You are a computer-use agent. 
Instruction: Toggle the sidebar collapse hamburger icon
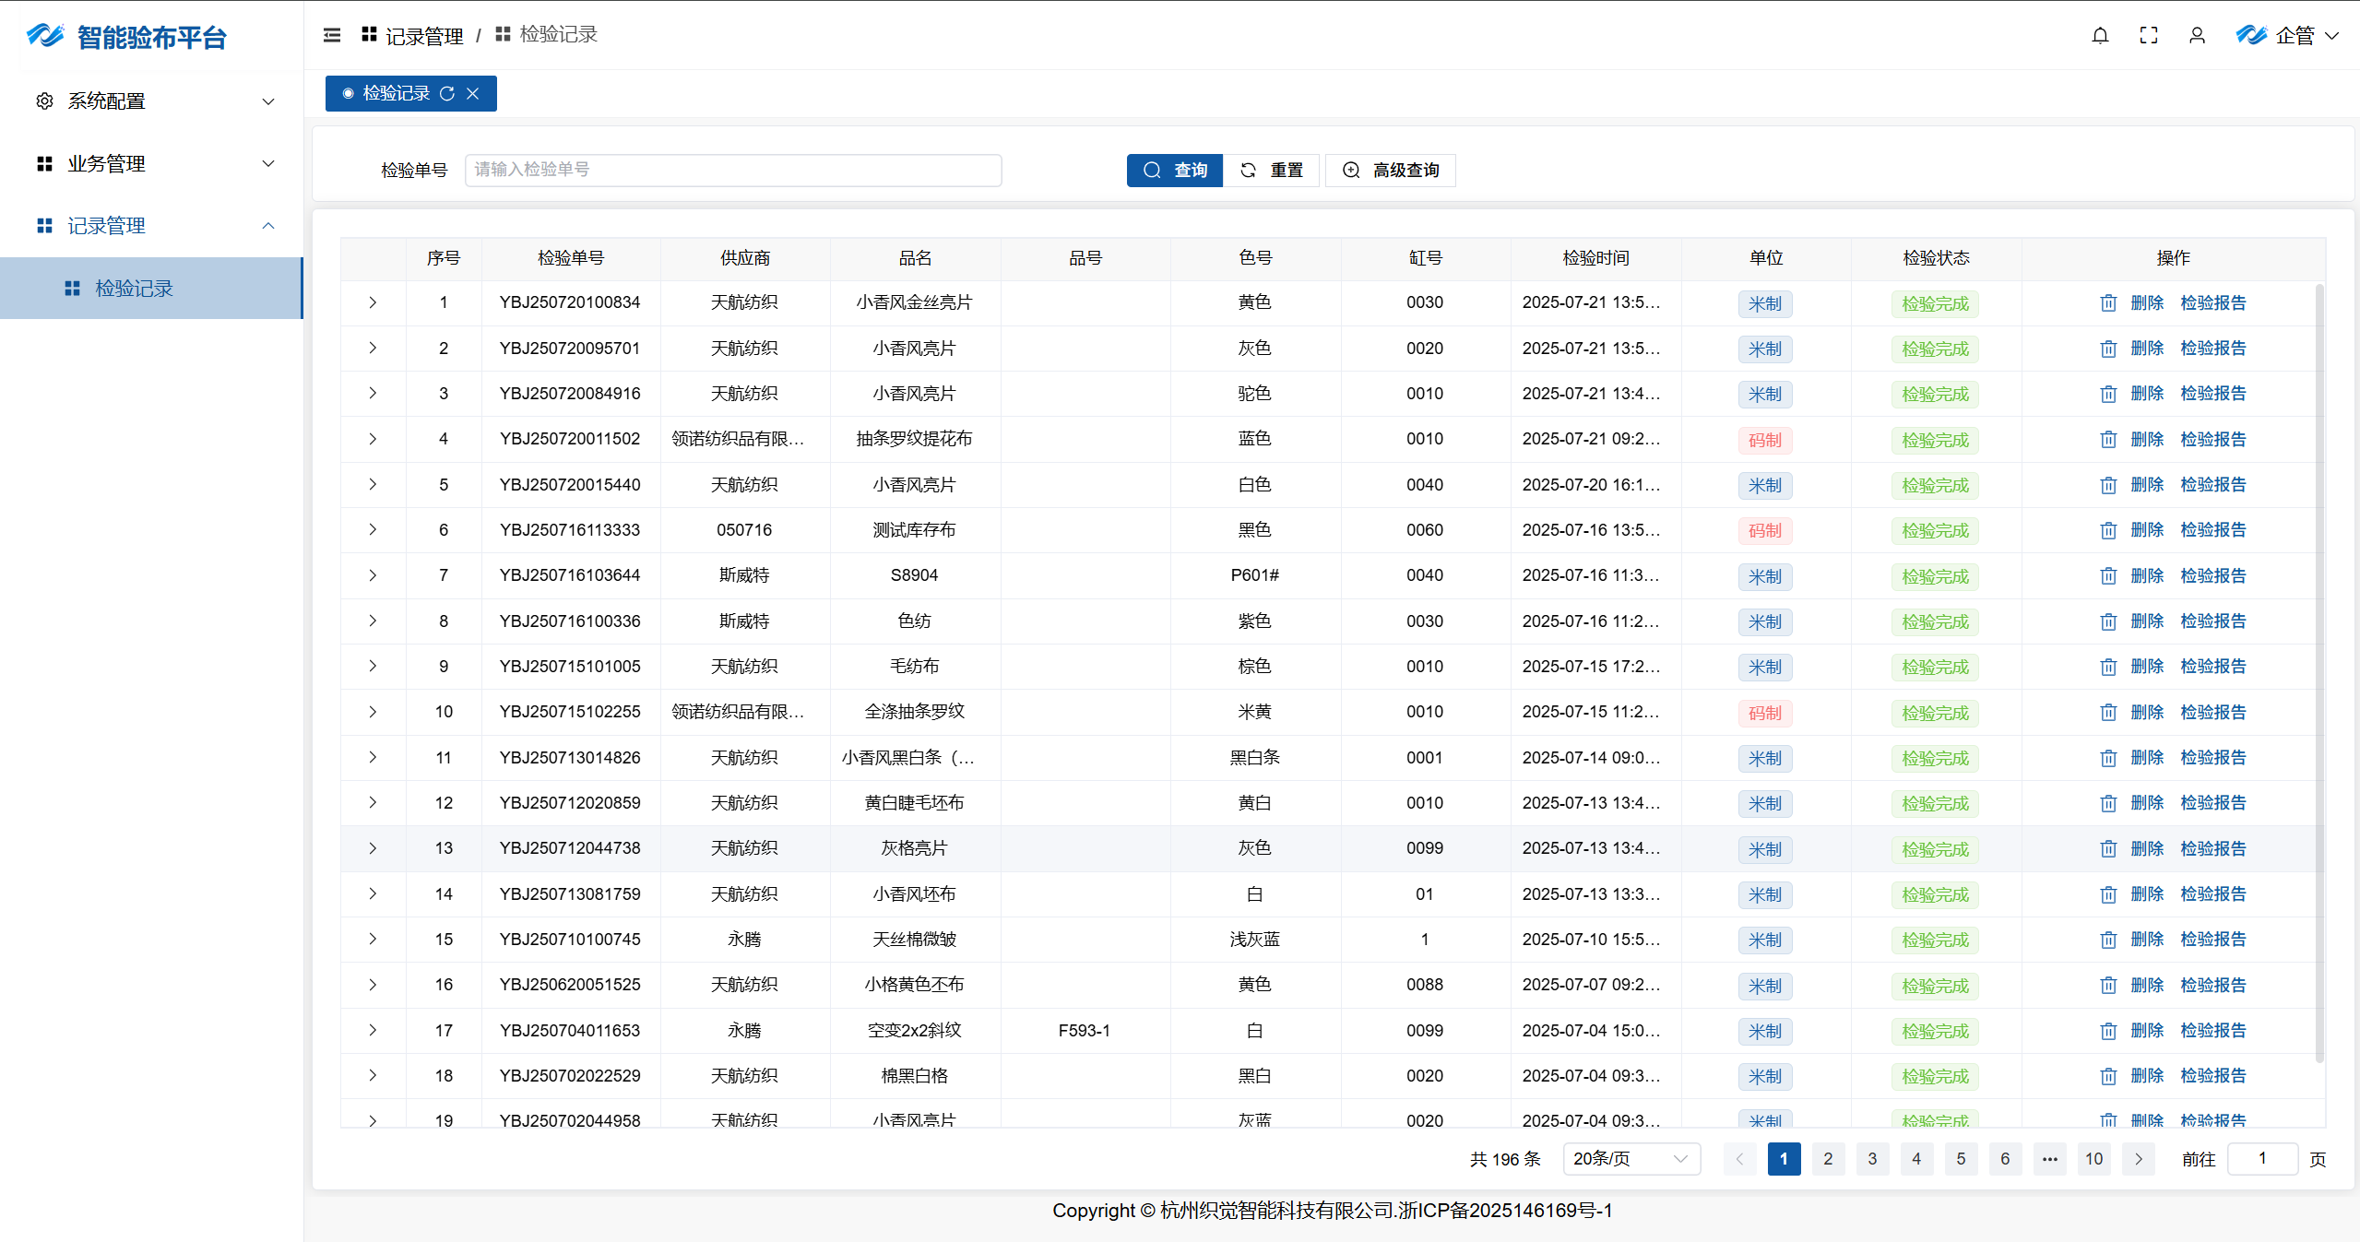tap(332, 35)
